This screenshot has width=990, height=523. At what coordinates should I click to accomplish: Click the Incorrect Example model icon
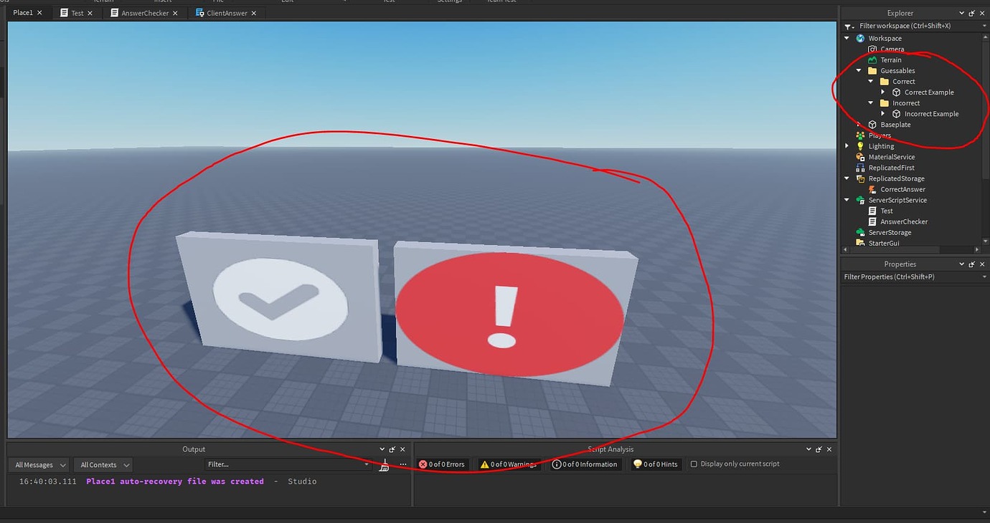(897, 114)
